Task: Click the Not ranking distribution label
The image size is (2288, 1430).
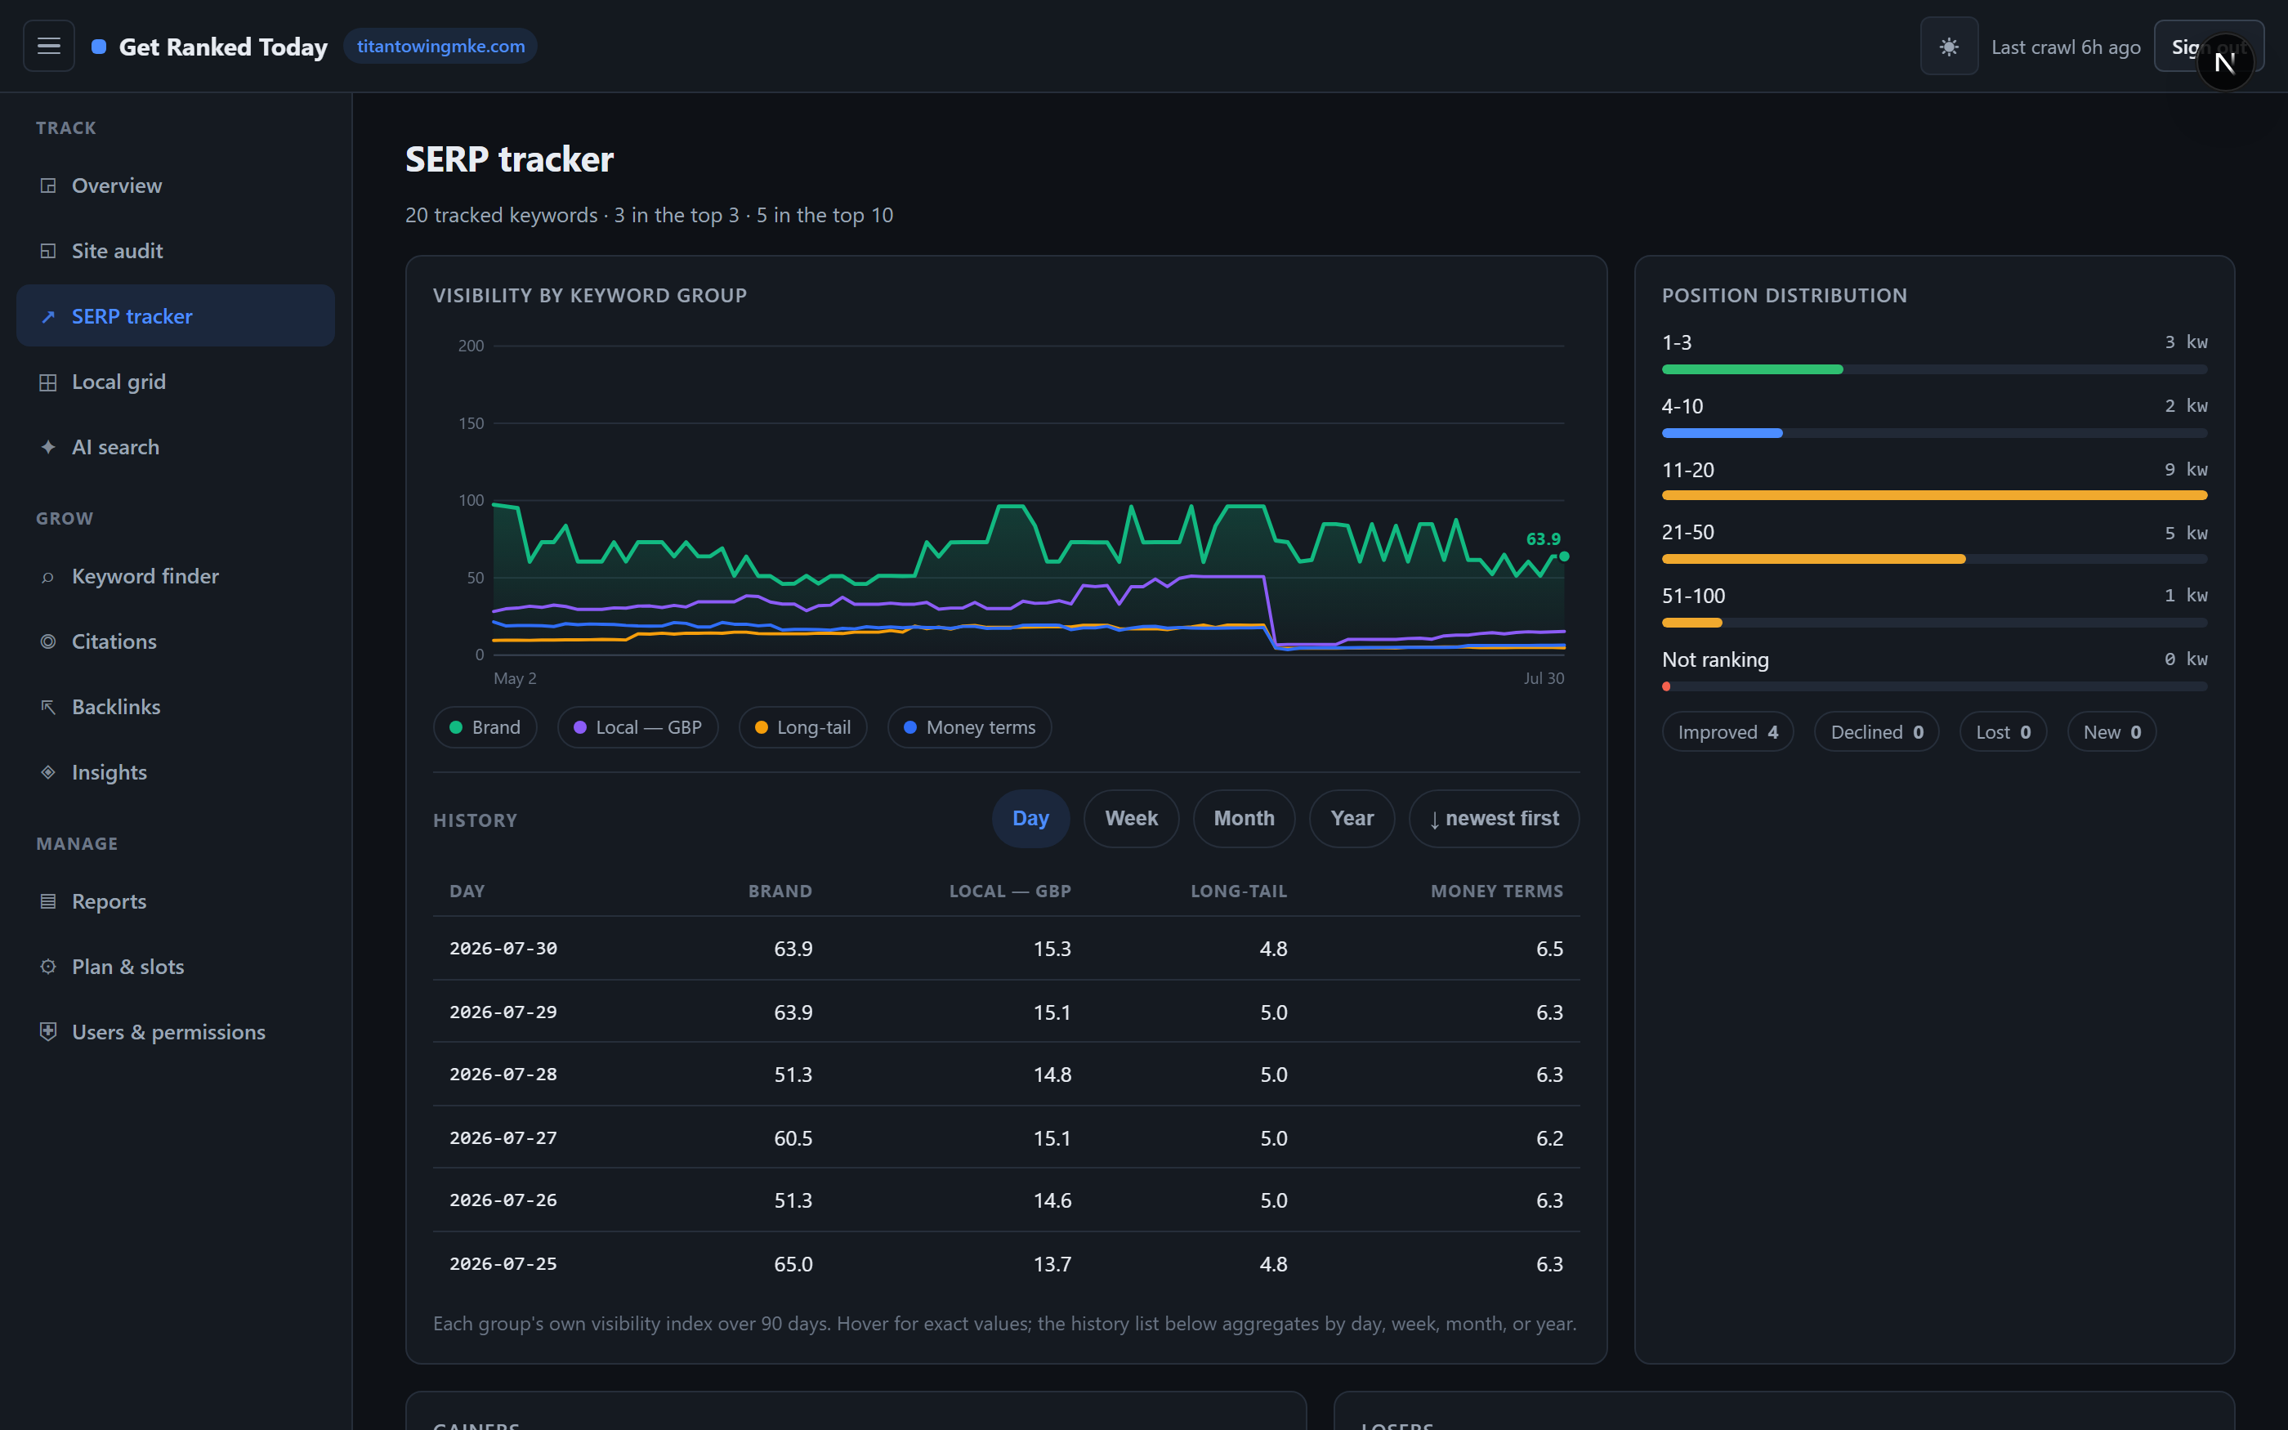Action: pyautogui.click(x=1715, y=659)
